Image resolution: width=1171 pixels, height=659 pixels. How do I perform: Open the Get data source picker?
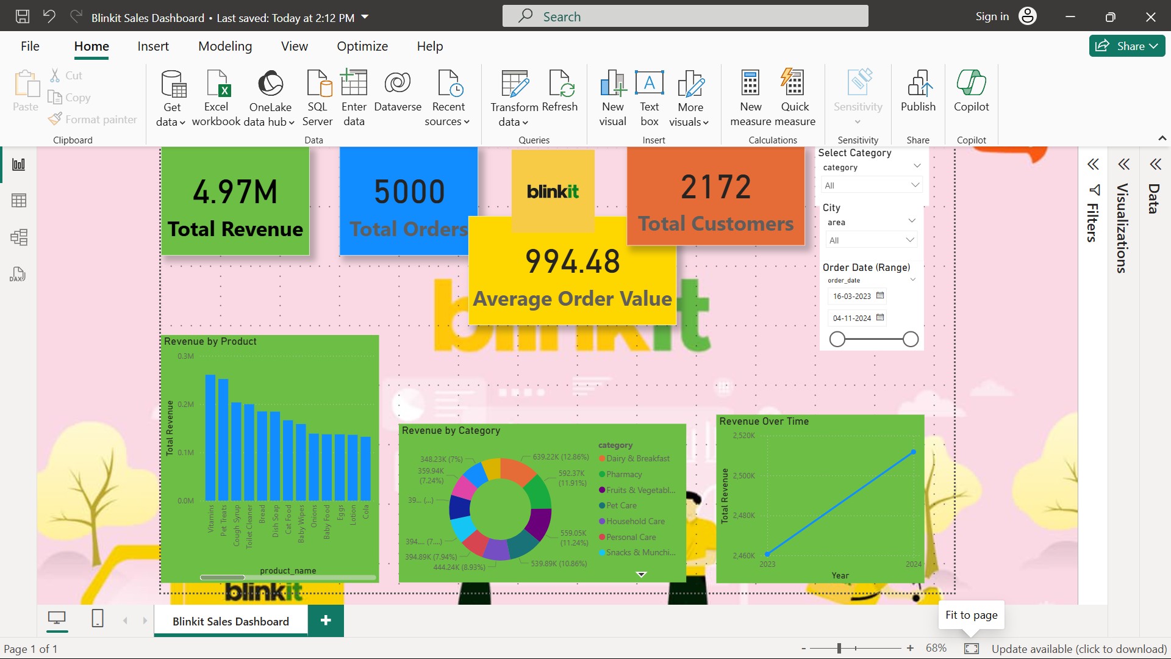coord(172,98)
